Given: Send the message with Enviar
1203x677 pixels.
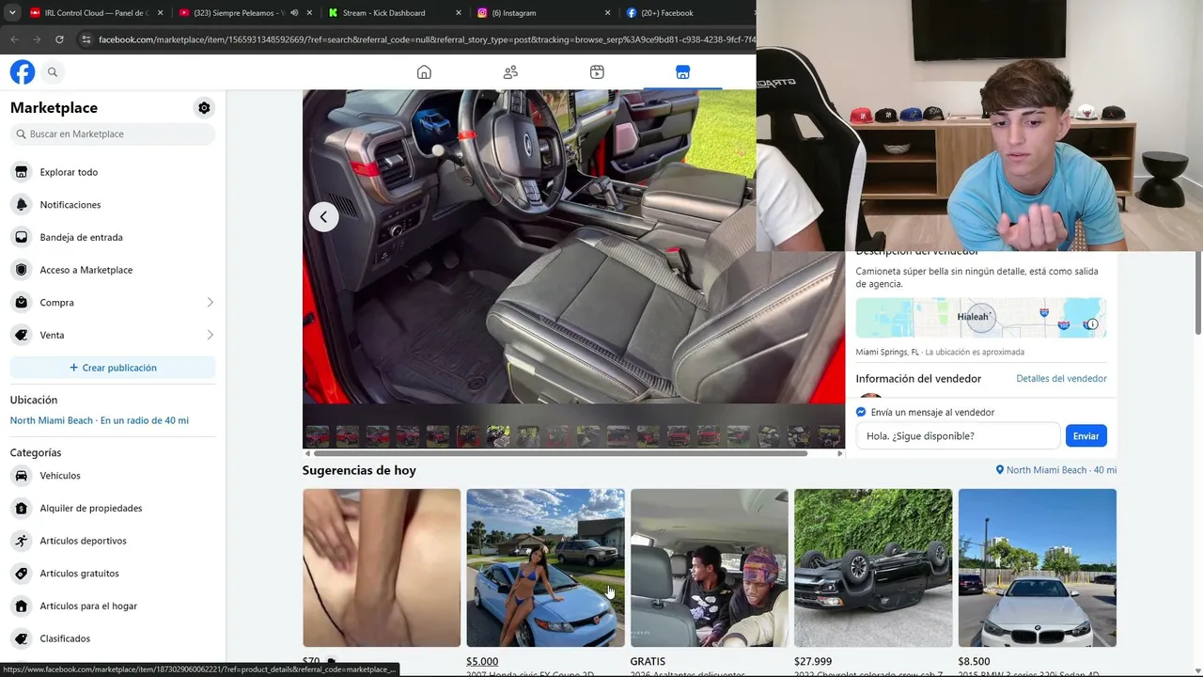Looking at the screenshot, I should (1086, 436).
